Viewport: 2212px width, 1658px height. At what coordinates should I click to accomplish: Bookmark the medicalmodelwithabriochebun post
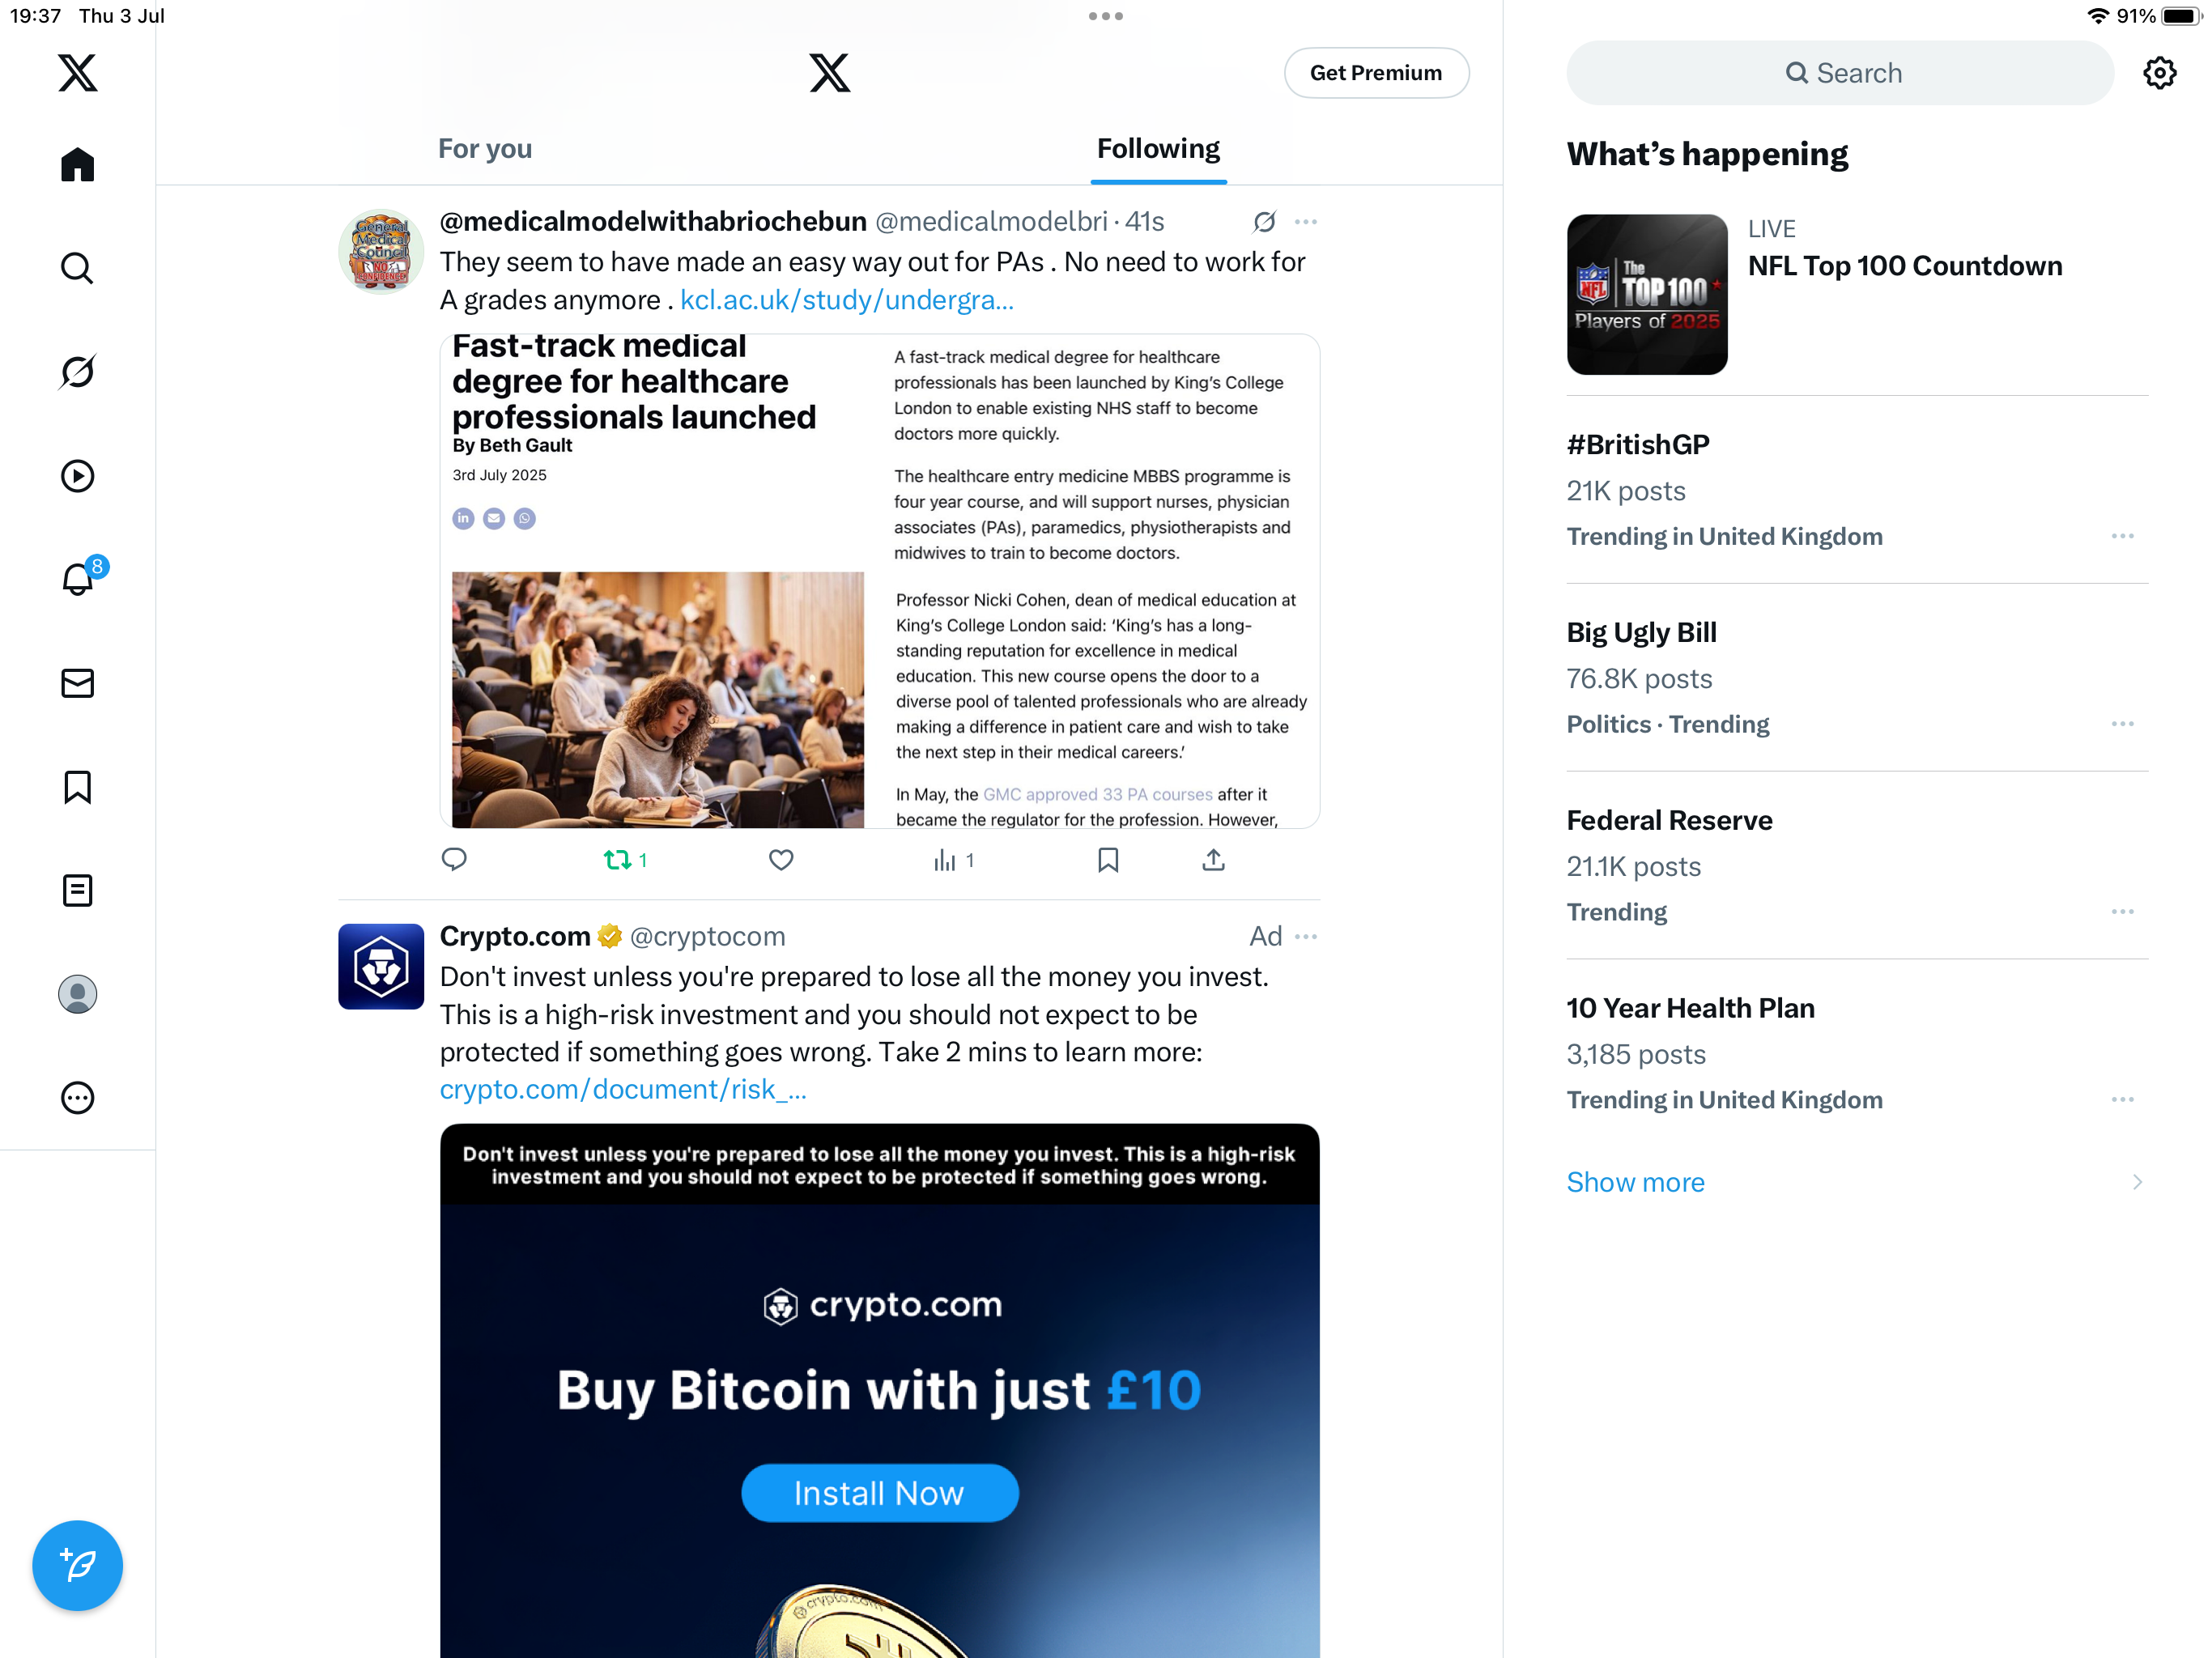(1108, 860)
